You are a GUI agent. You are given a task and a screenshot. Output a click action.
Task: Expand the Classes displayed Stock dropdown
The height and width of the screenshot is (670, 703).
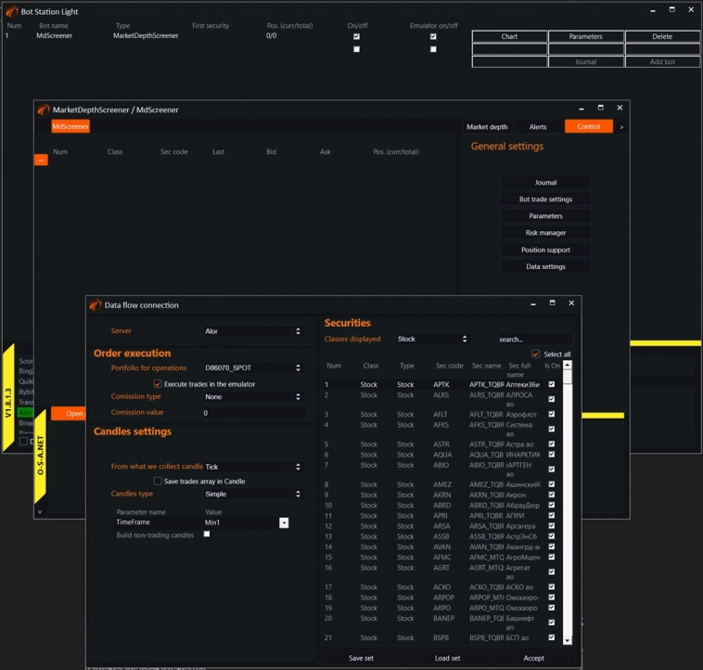coord(432,340)
